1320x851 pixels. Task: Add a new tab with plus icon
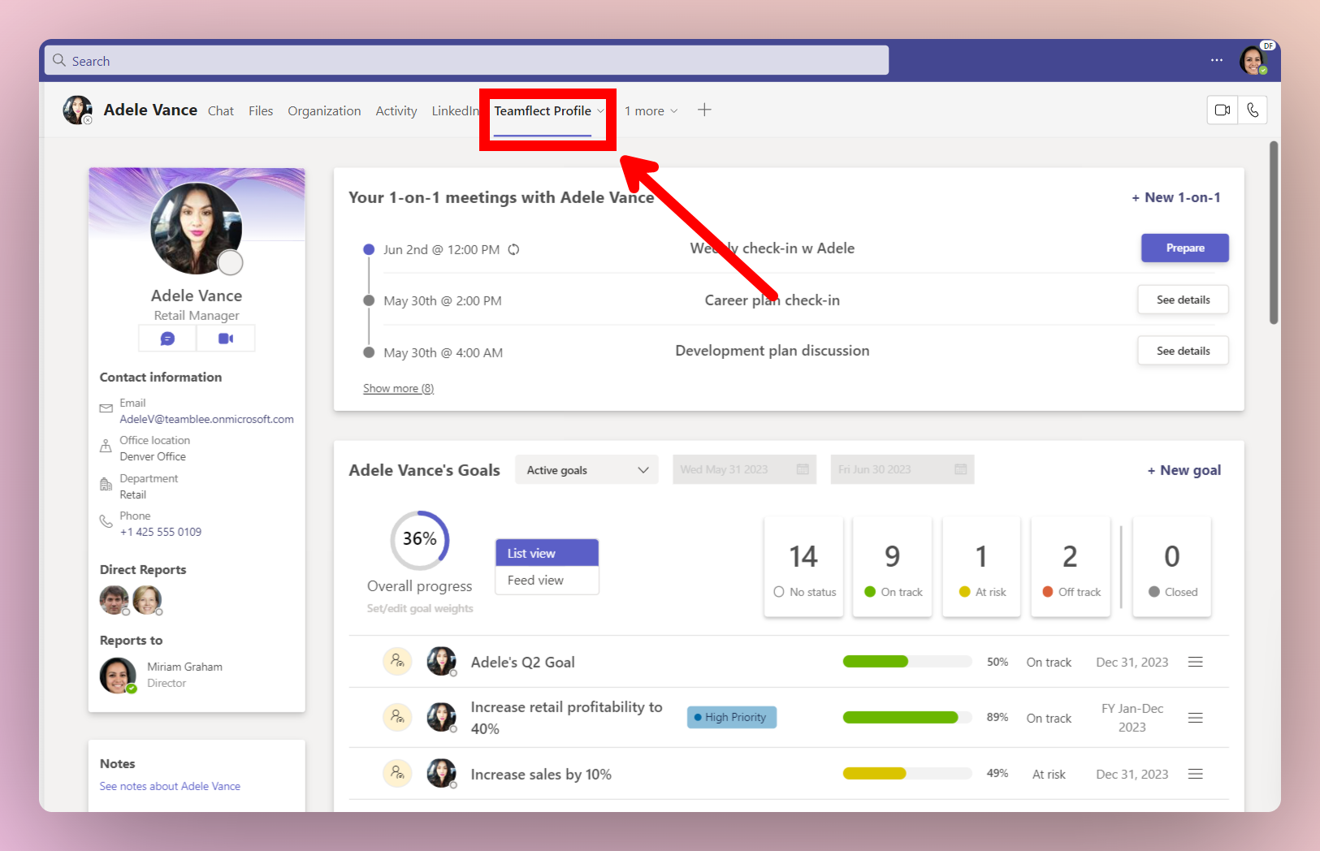point(704,110)
